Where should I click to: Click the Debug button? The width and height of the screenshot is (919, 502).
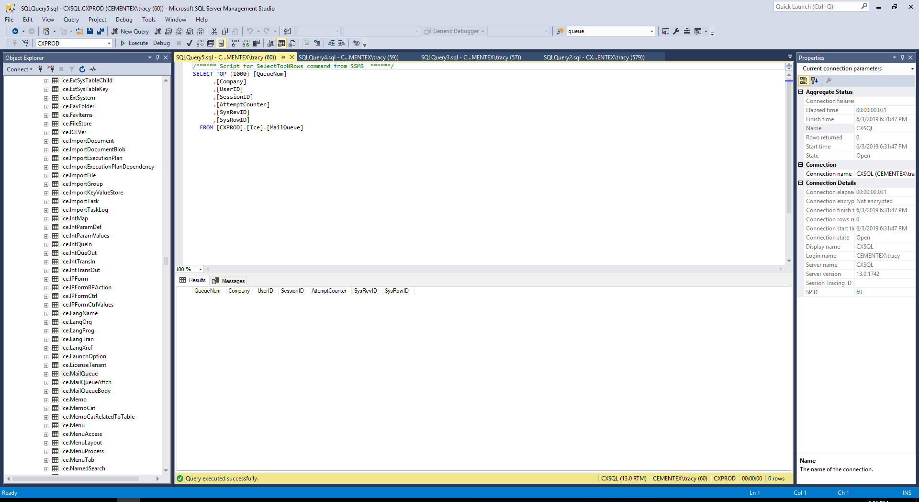click(x=161, y=43)
